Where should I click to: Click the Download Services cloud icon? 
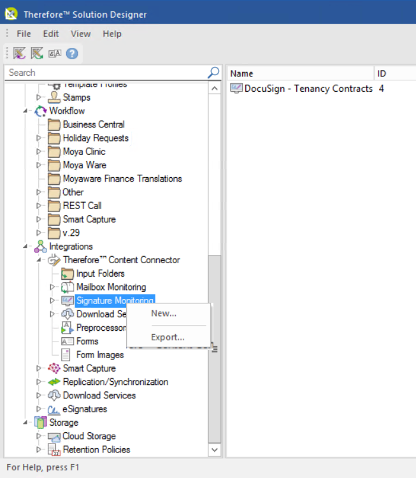tap(54, 395)
